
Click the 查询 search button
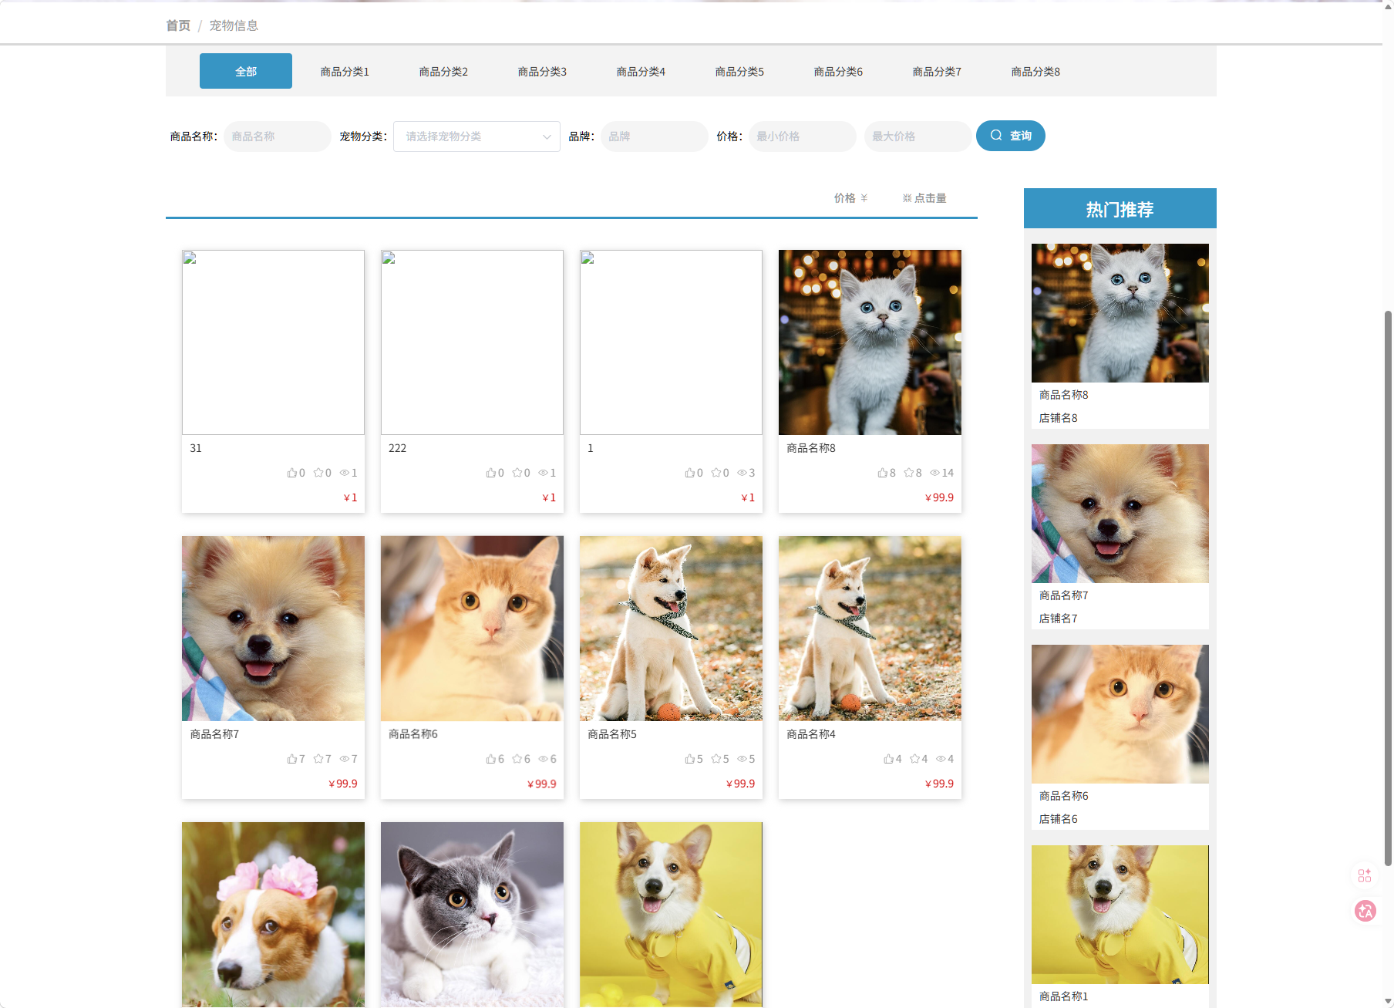1011,136
